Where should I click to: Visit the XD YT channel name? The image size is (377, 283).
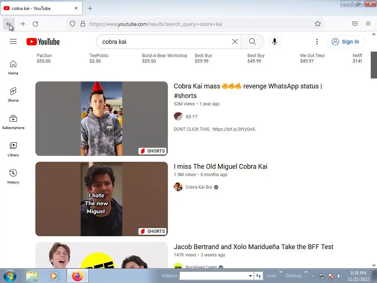click(191, 117)
